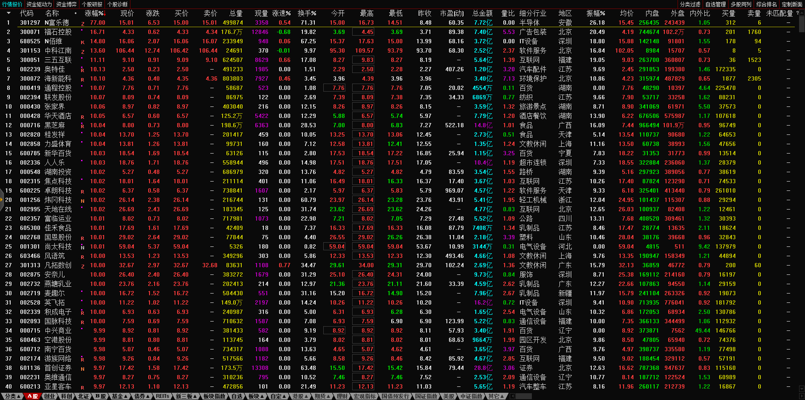The height and width of the screenshot is (400, 805).
Task: Expand the 分类 tab menu
Action: coord(12,396)
